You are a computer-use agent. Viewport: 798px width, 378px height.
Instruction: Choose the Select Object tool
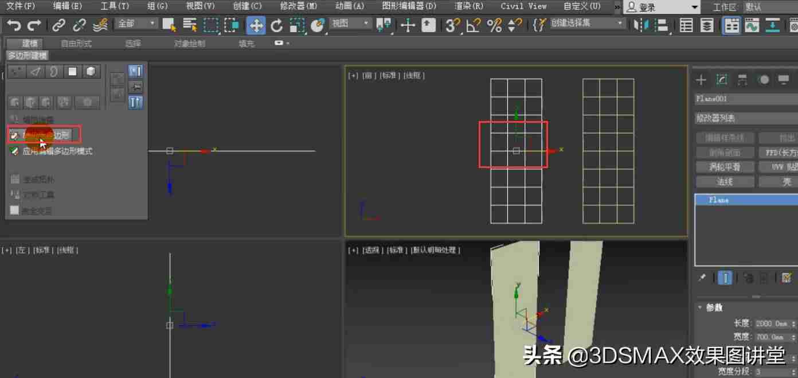(169, 25)
